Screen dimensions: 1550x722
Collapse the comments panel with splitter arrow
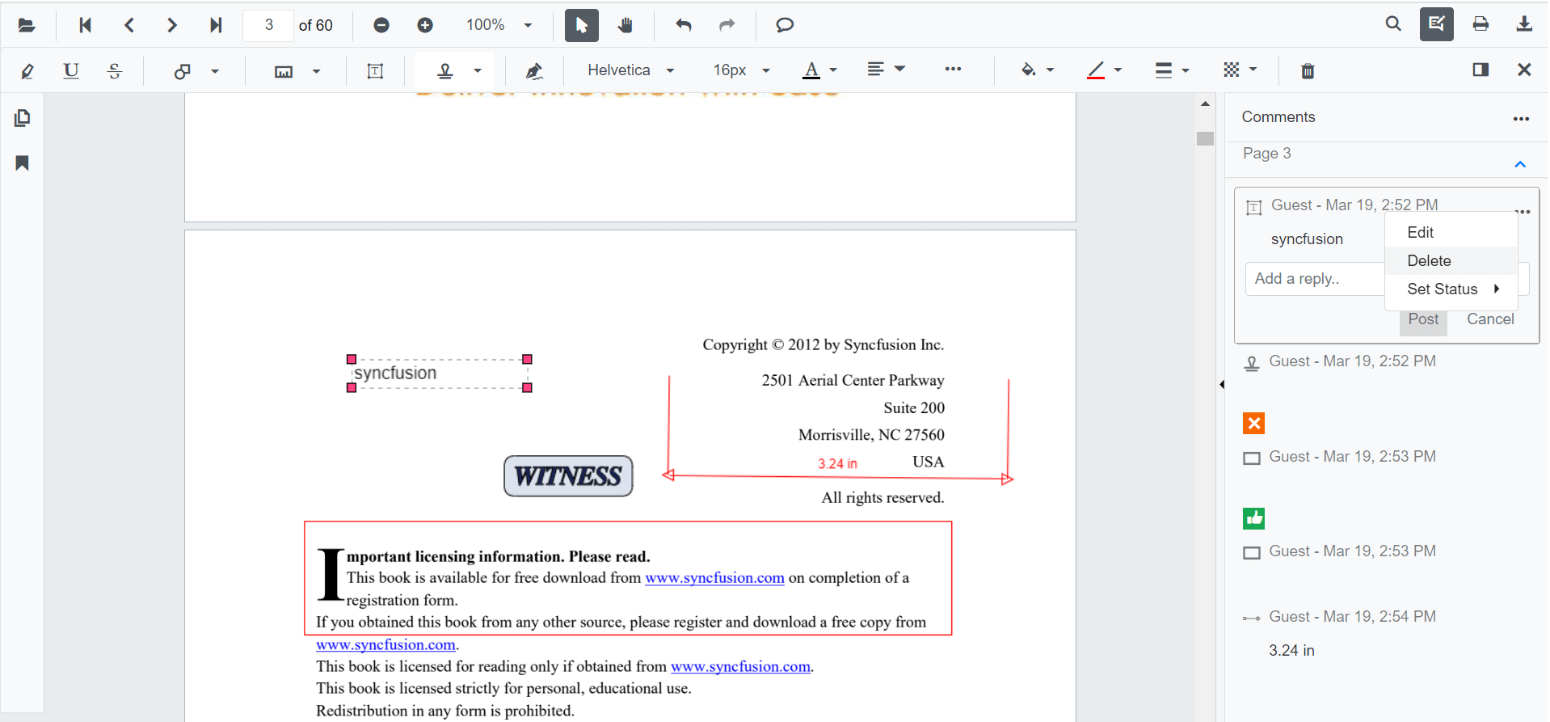tap(1221, 384)
